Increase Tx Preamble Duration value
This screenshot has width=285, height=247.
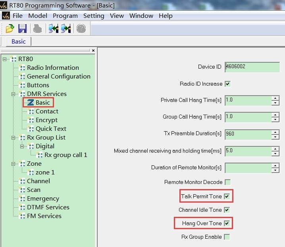[x=275, y=132]
